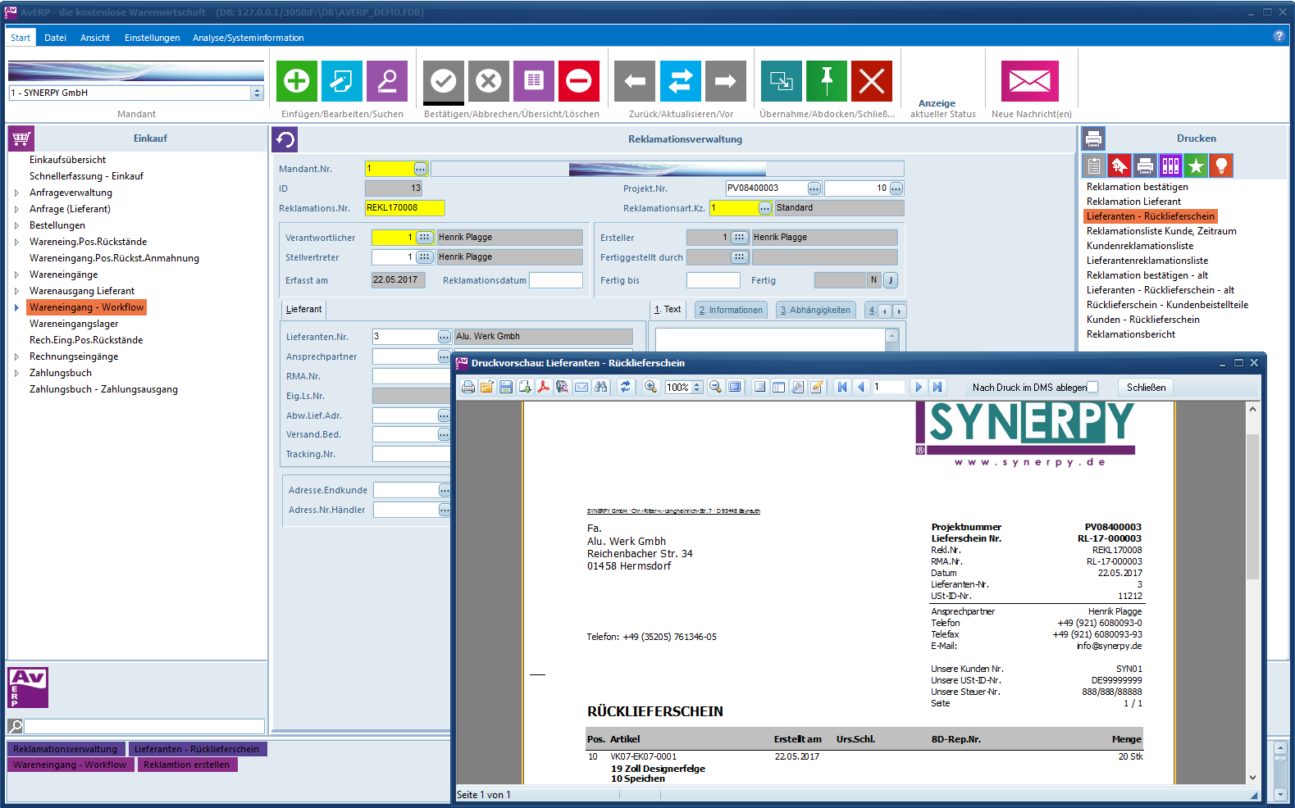Open the Einstellungen menu
1295x808 pixels.
pyautogui.click(x=152, y=38)
